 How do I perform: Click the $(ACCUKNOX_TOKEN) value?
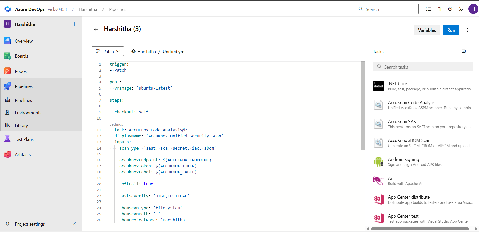coord(176,166)
